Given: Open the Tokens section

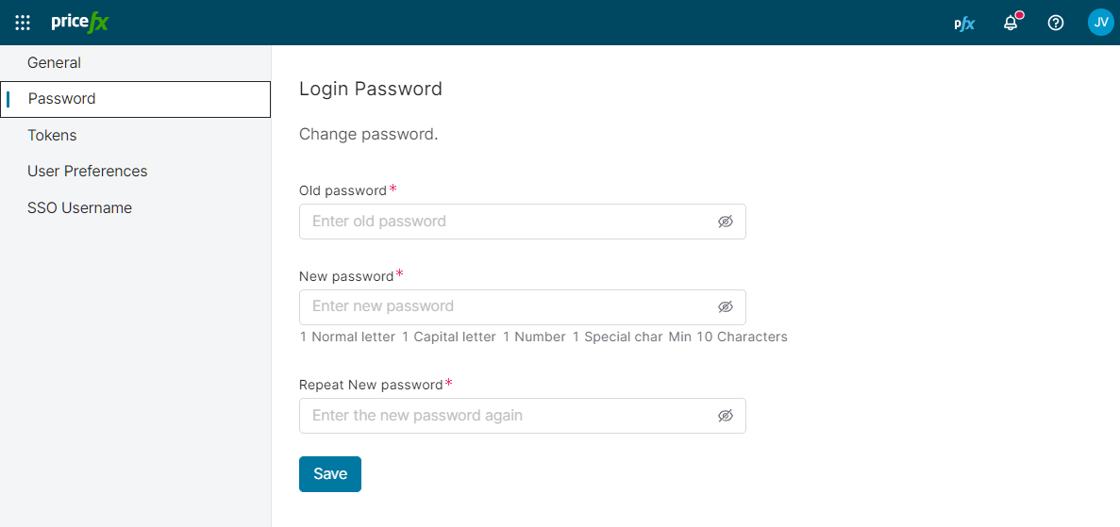Looking at the screenshot, I should (52, 136).
